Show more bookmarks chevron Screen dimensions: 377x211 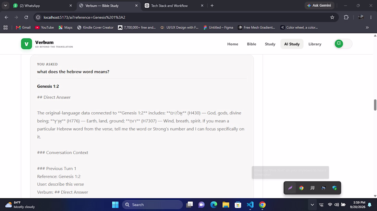point(367,28)
